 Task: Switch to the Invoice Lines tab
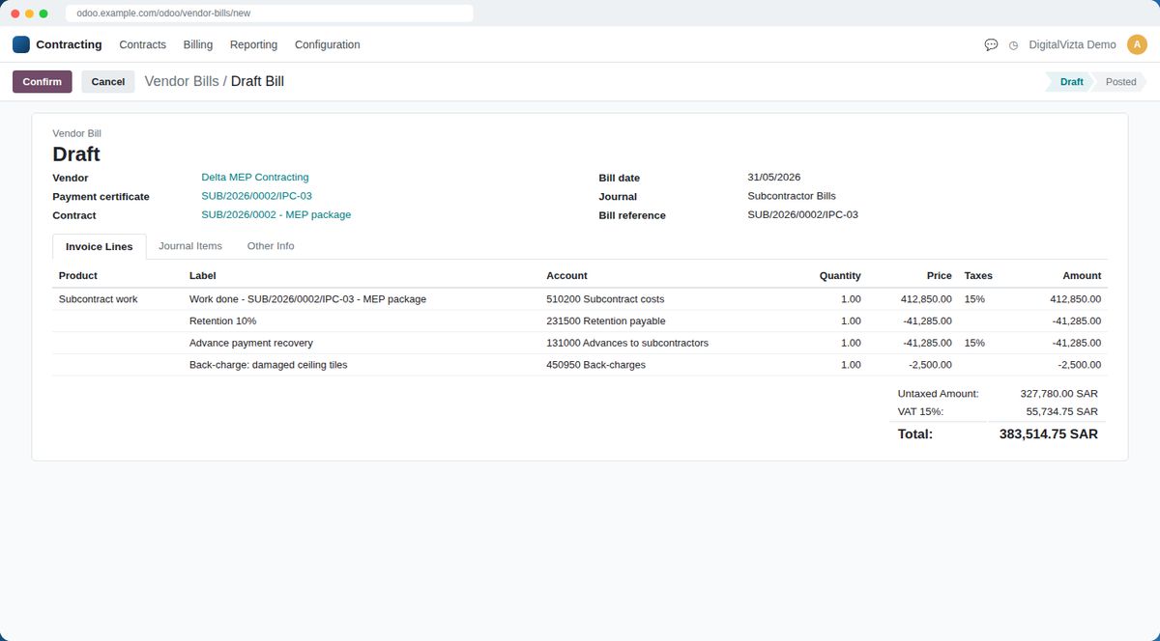pyautogui.click(x=100, y=247)
